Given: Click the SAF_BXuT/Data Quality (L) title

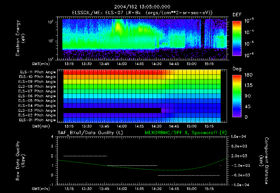Looking at the screenshot, I should [90, 133].
